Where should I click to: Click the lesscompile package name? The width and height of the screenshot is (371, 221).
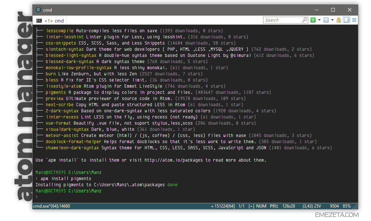click(60, 31)
